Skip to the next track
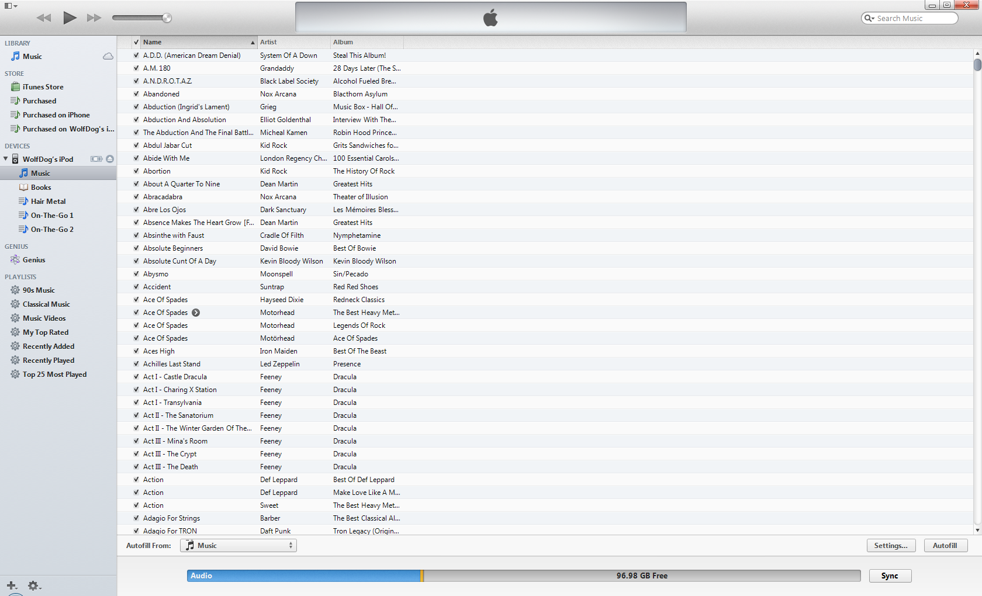 (x=94, y=18)
